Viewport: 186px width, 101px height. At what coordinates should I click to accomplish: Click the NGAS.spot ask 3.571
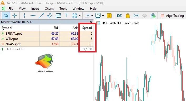pos(74,44)
